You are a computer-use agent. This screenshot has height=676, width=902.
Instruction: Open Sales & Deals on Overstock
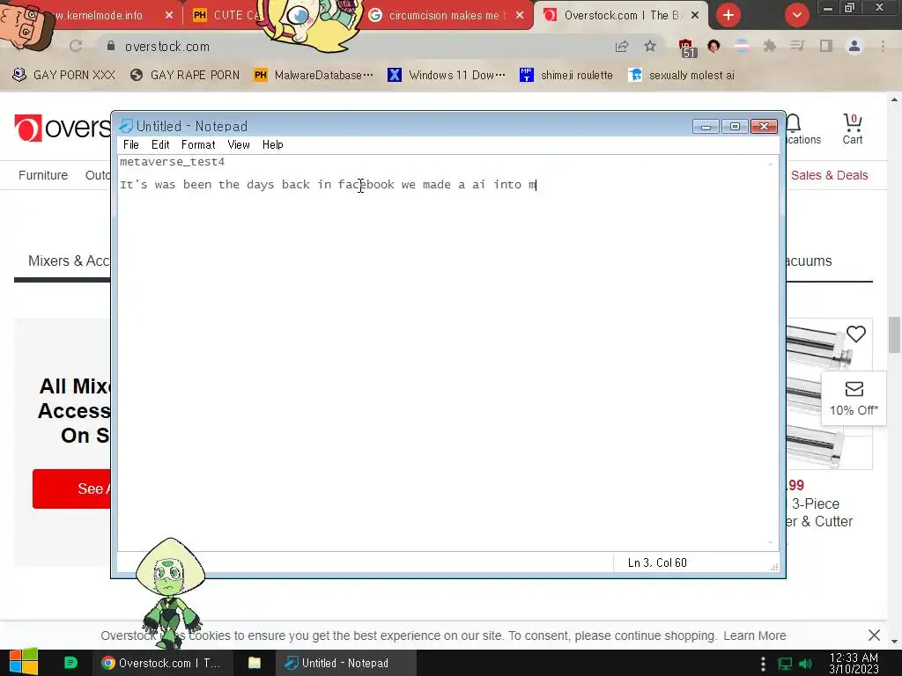[x=829, y=175]
